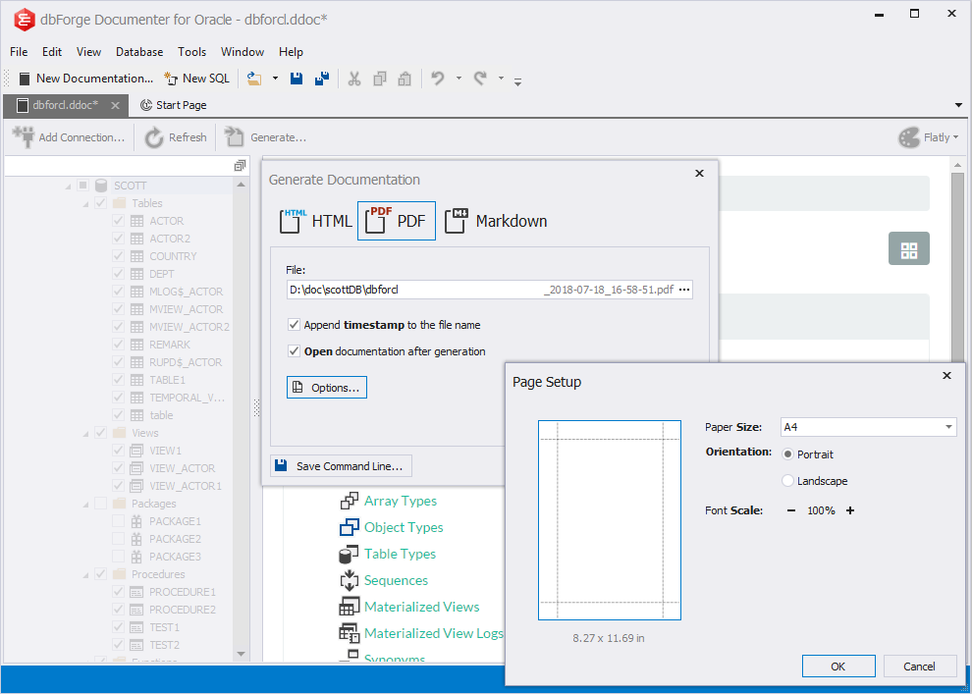
Task: Click the New SQL toolbar icon
Action: 171,79
